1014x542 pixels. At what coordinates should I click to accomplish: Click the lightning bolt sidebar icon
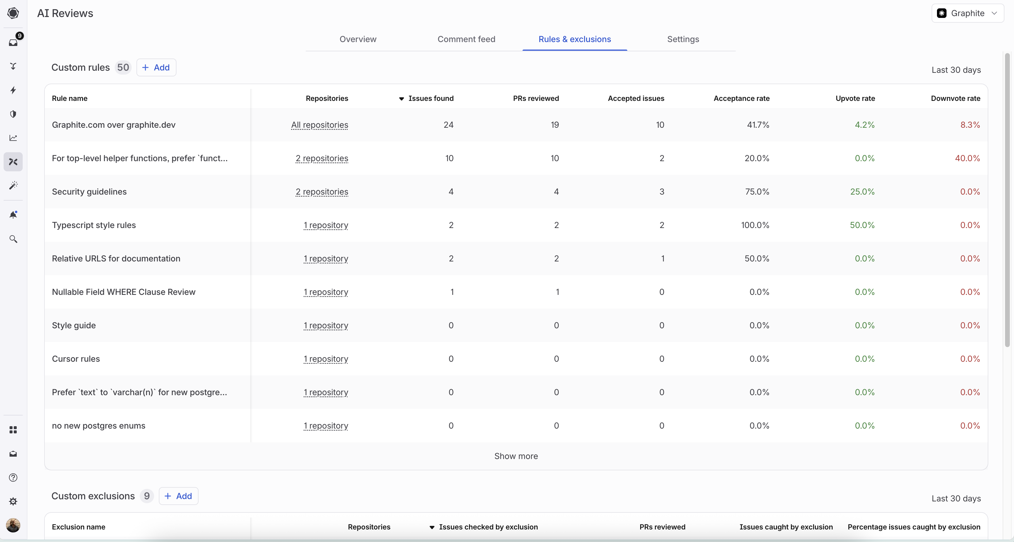(13, 90)
